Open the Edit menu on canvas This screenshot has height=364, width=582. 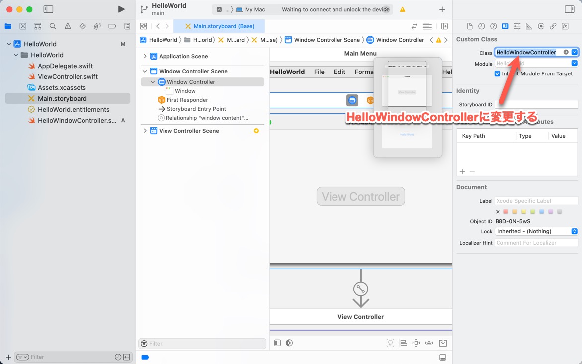tap(339, 72)
